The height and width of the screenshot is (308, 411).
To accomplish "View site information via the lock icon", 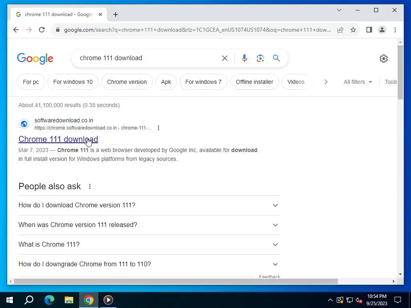I will tap(58, 30).
